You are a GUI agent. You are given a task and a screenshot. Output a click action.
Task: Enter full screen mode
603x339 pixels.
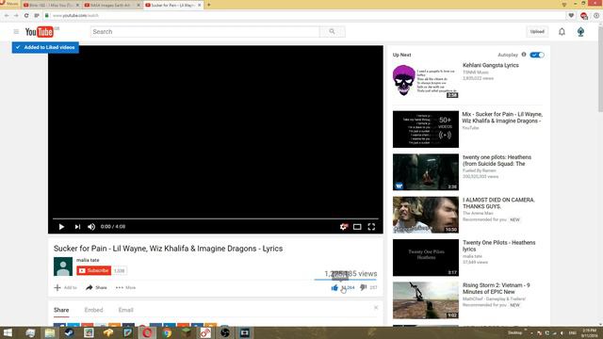coord(371,227)
